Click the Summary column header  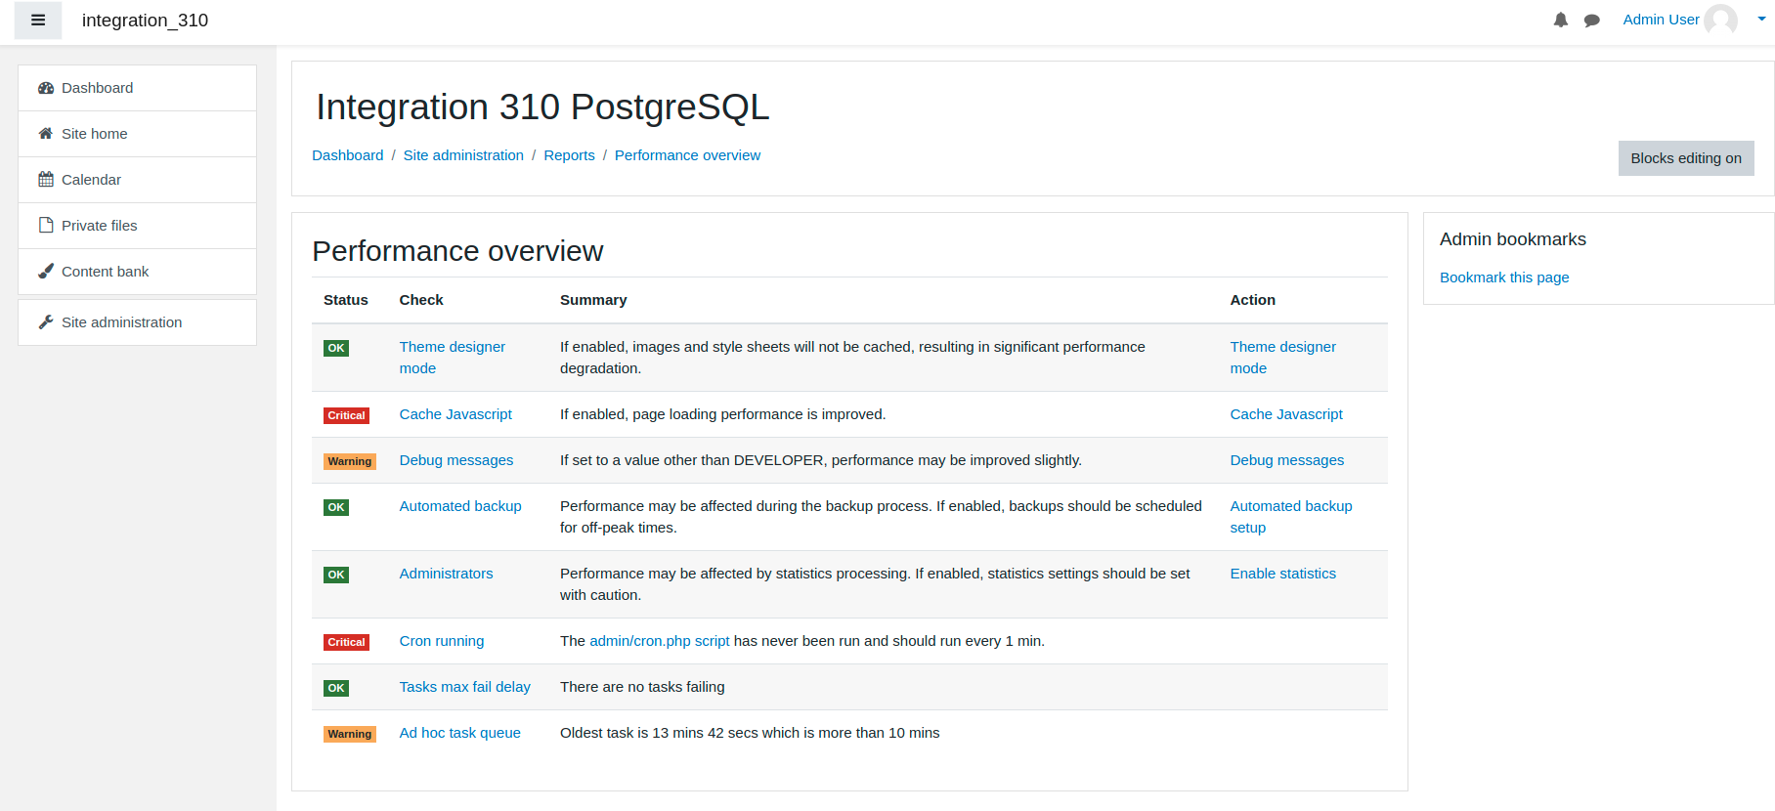point(593,300)
